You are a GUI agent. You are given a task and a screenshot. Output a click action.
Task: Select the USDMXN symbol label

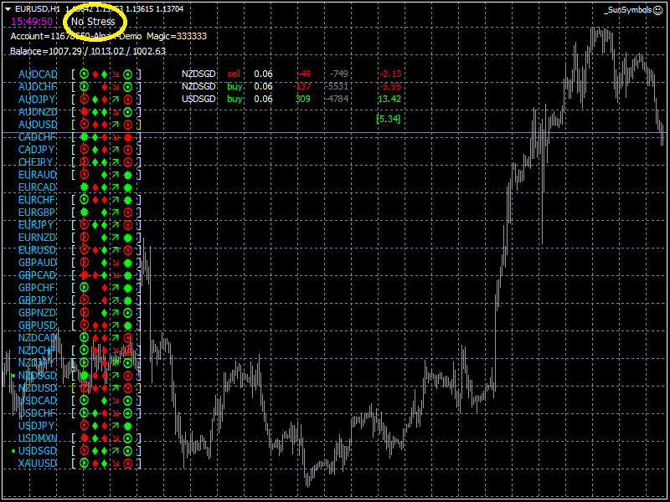pos(38,438)
